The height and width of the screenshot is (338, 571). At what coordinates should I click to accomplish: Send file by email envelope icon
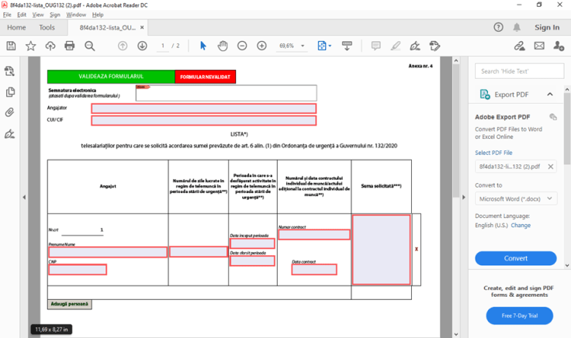click(x=539, y=46)
